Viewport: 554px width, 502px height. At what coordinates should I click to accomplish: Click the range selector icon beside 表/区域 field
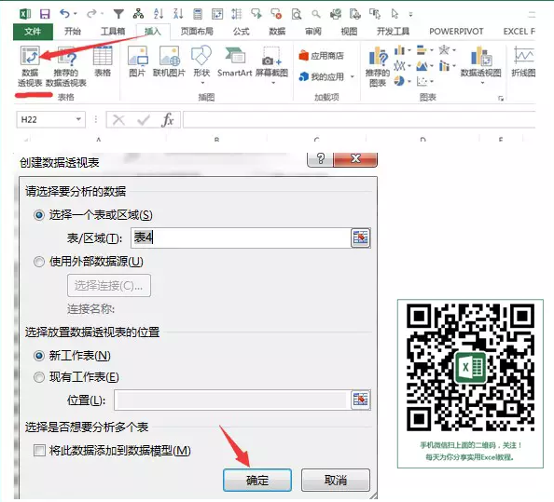point(360,237)
